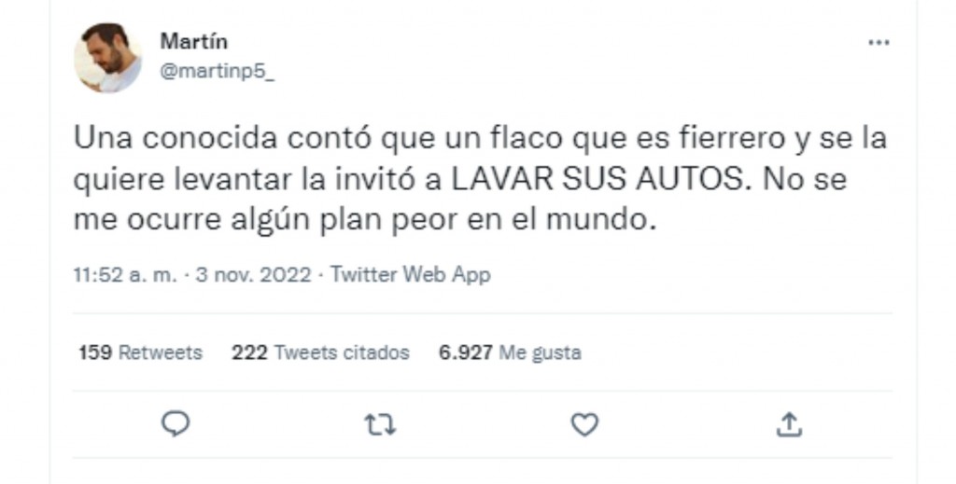956x484 pixels.
Task: Click the number 222 in quoted tweets
Action: [249, 353]
